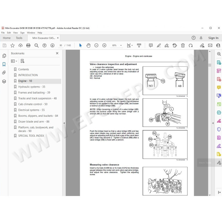
Task: Open the Sign document tool
Action: 166,45
